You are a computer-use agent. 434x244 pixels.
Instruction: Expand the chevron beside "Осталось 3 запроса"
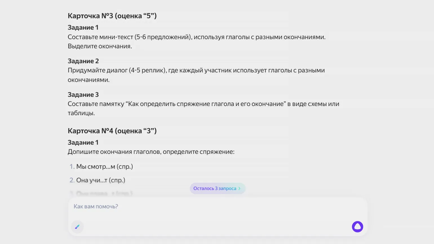point(240,188)
